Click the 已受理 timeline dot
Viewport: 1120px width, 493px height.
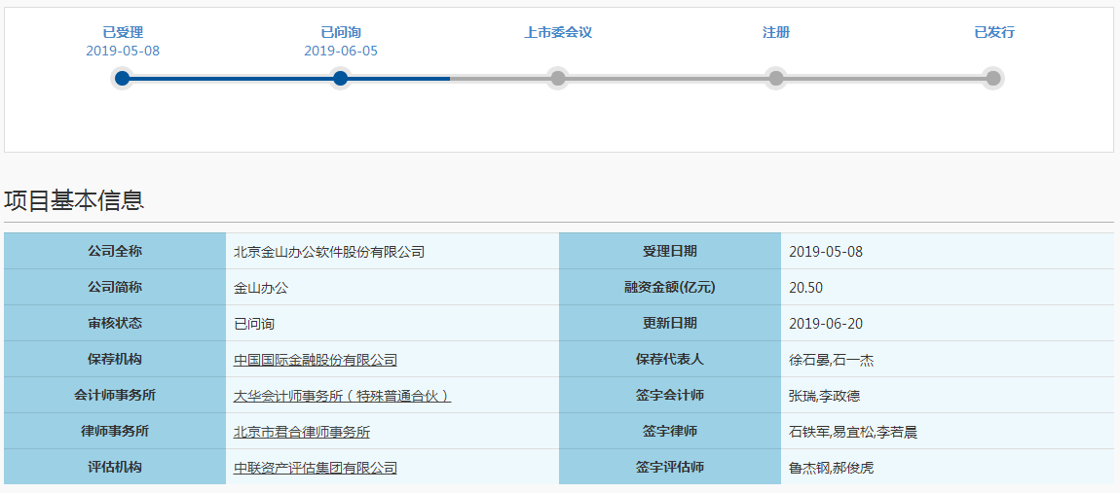[122, 78]
